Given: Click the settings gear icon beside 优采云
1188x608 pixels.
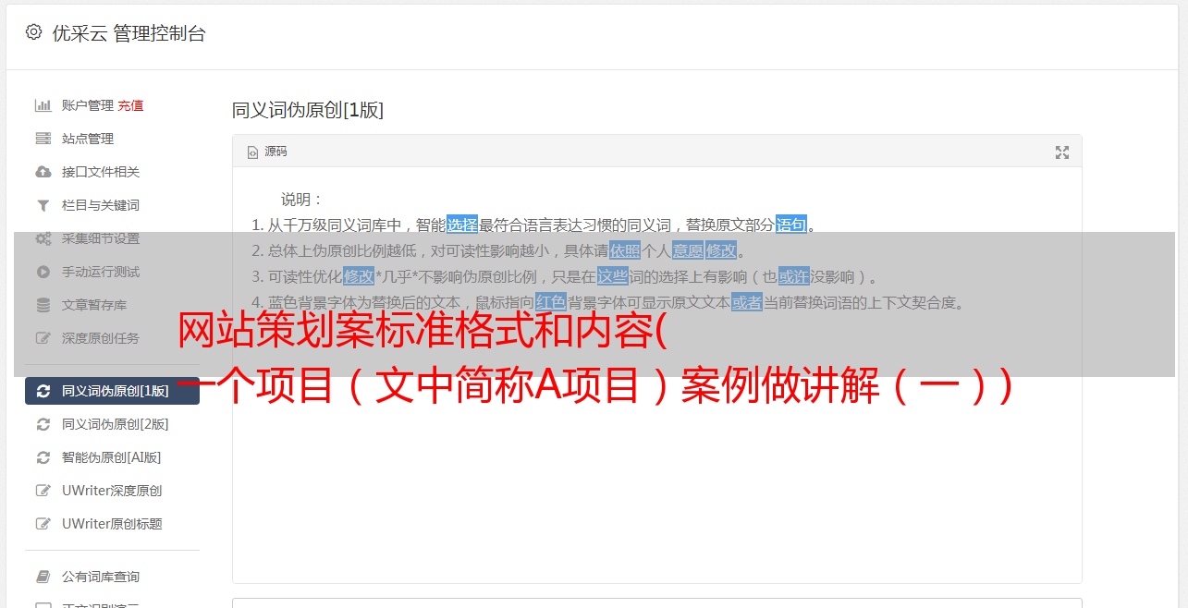Looking at the screenshot, I should pos(34,32).
